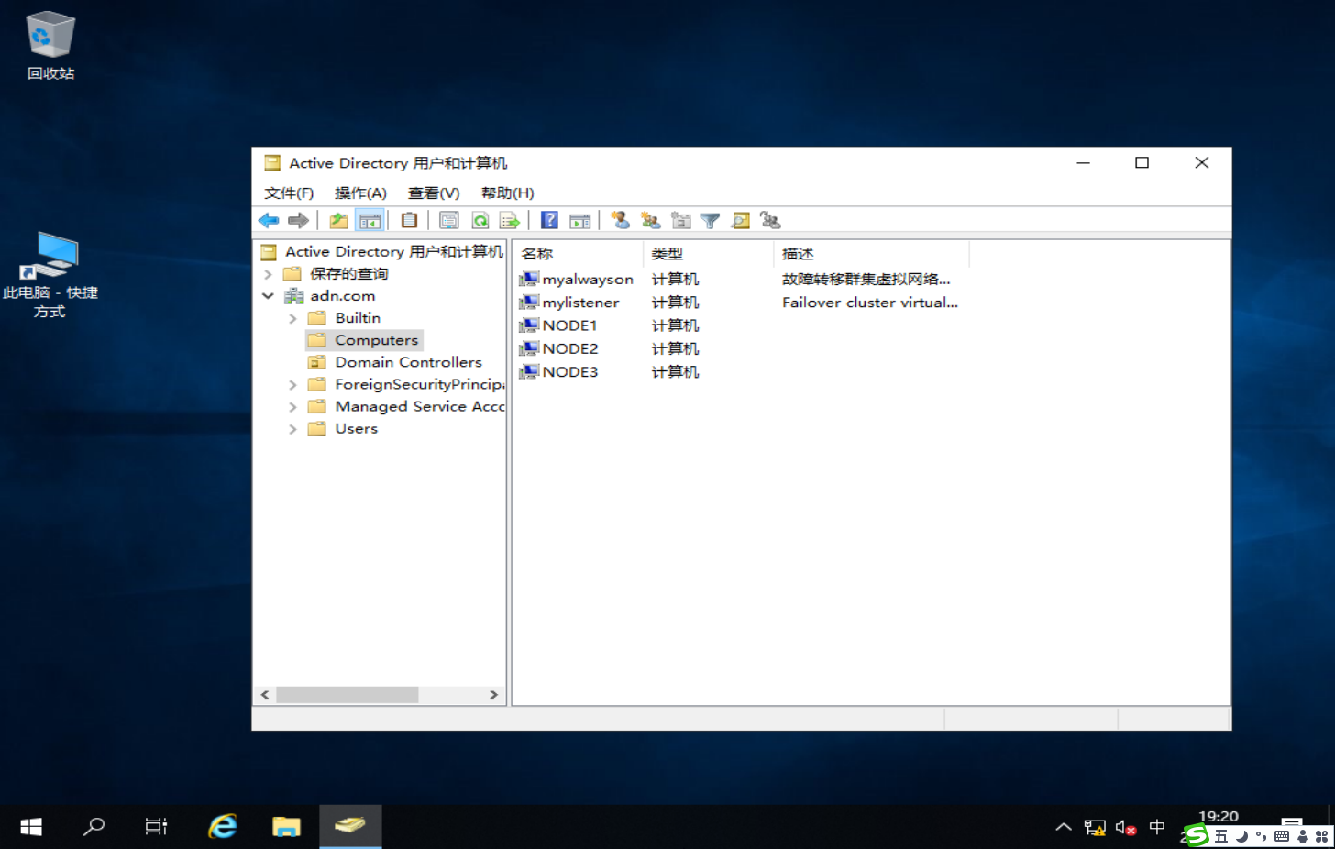Click the network status tray icon
Viewport: 1335px width, 849px height.
coord(1094,827)
